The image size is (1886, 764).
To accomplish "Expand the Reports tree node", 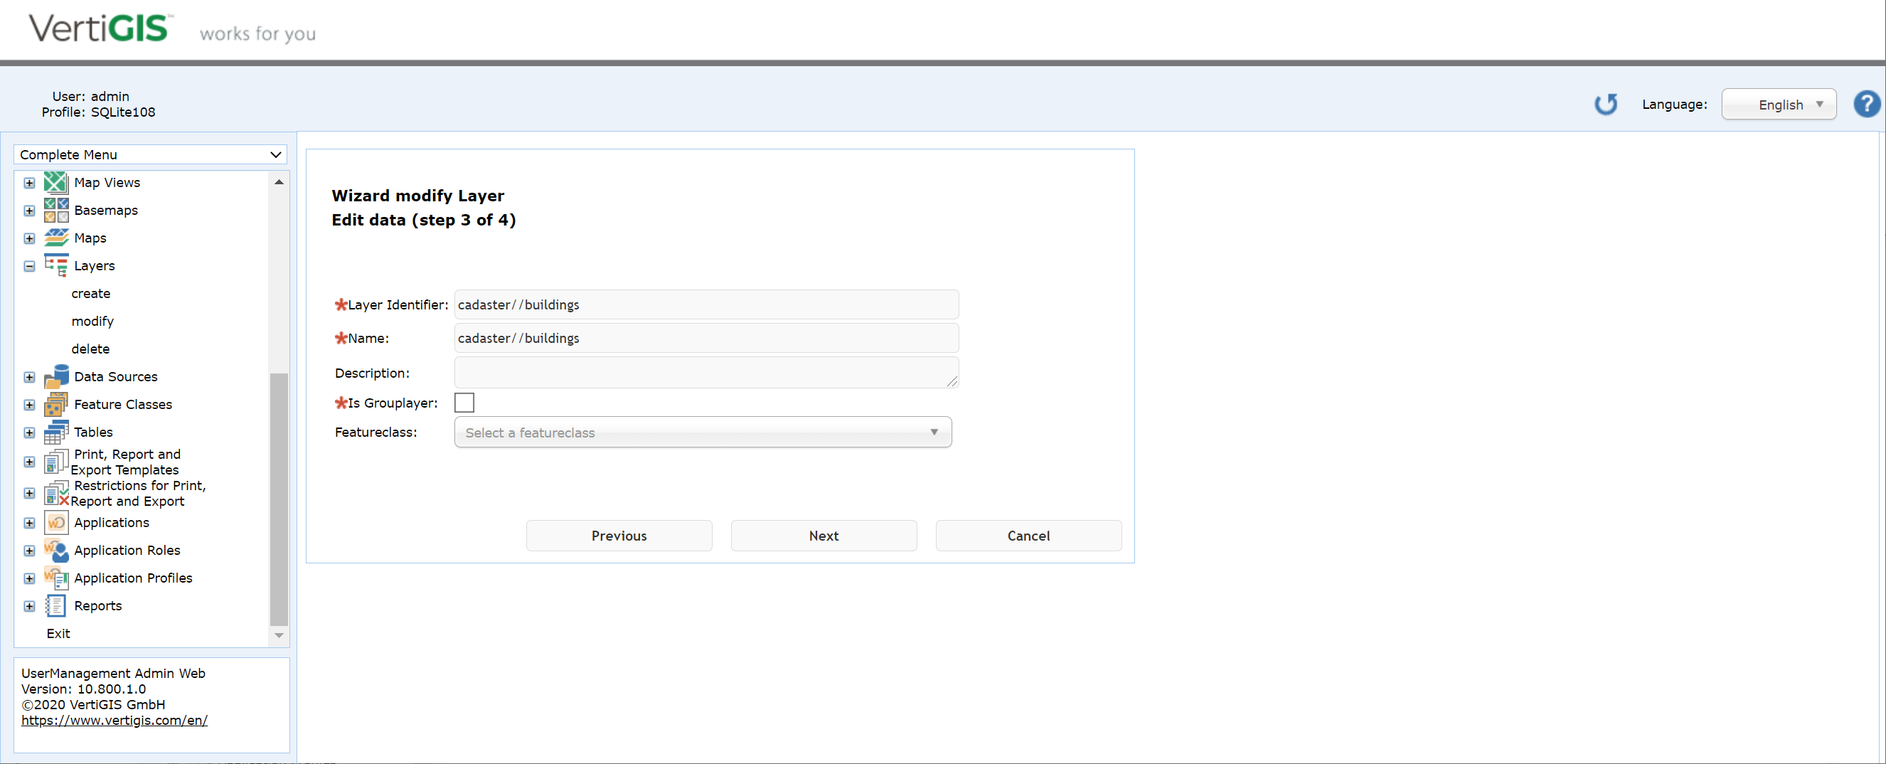I will click(29, 606).
